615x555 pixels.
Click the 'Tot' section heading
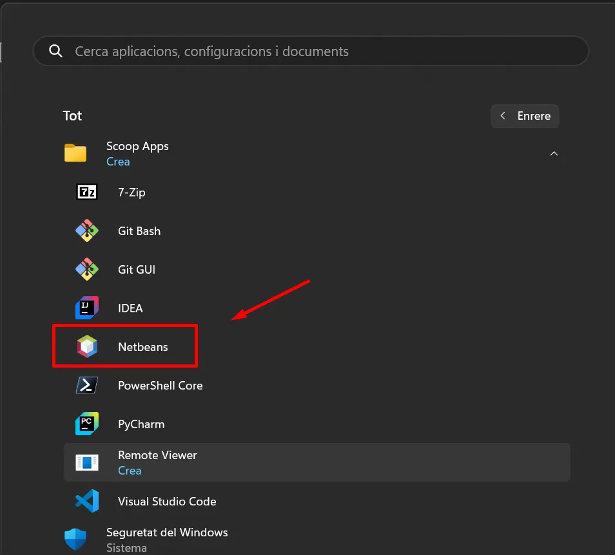click(x=72, y=116)
